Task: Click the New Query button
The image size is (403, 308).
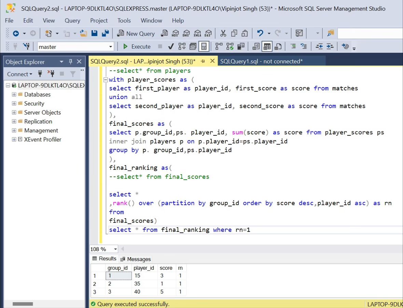Action: (136, 33)
